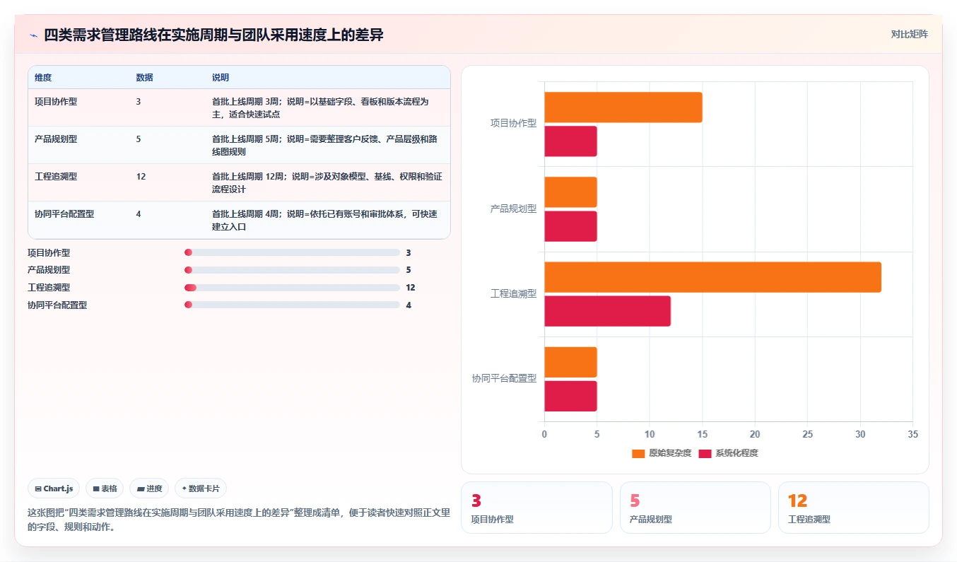Click the red 系统化程度 legend swatch

(x=705, y=454)
